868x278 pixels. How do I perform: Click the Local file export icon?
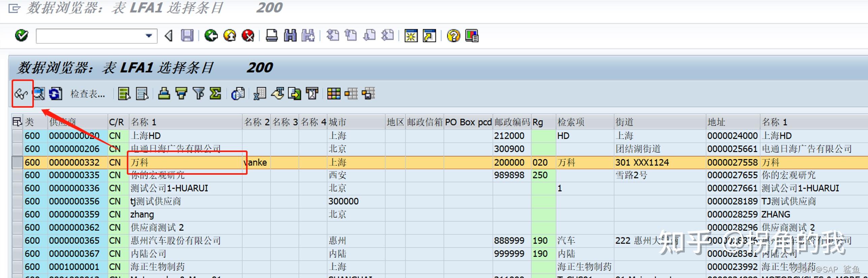point(295,94)
